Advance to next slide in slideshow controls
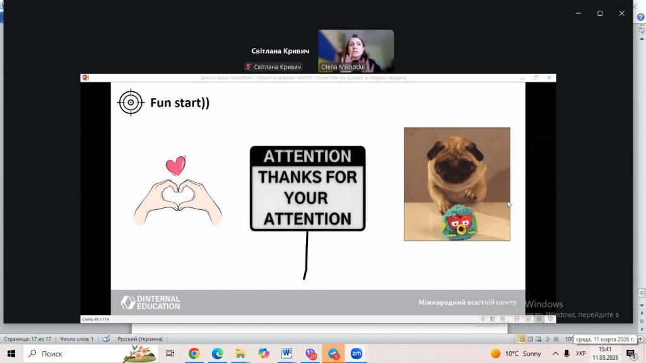The height and width of the screenshot is (363, 646). click(x=503, y=319)
